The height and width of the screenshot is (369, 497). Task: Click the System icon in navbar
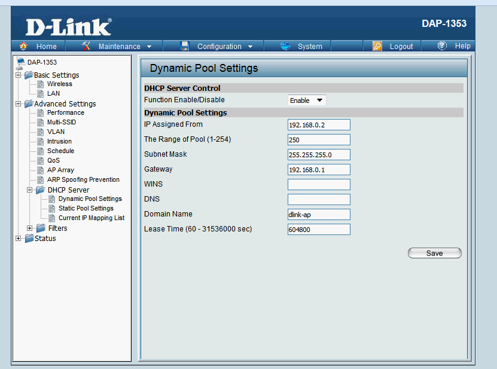tap(285, 46)
